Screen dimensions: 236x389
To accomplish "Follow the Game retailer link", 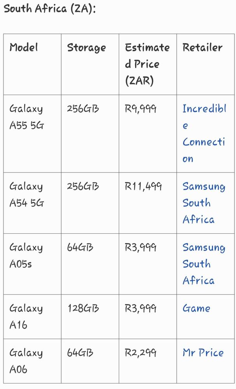I will click(x=196, y=308).
